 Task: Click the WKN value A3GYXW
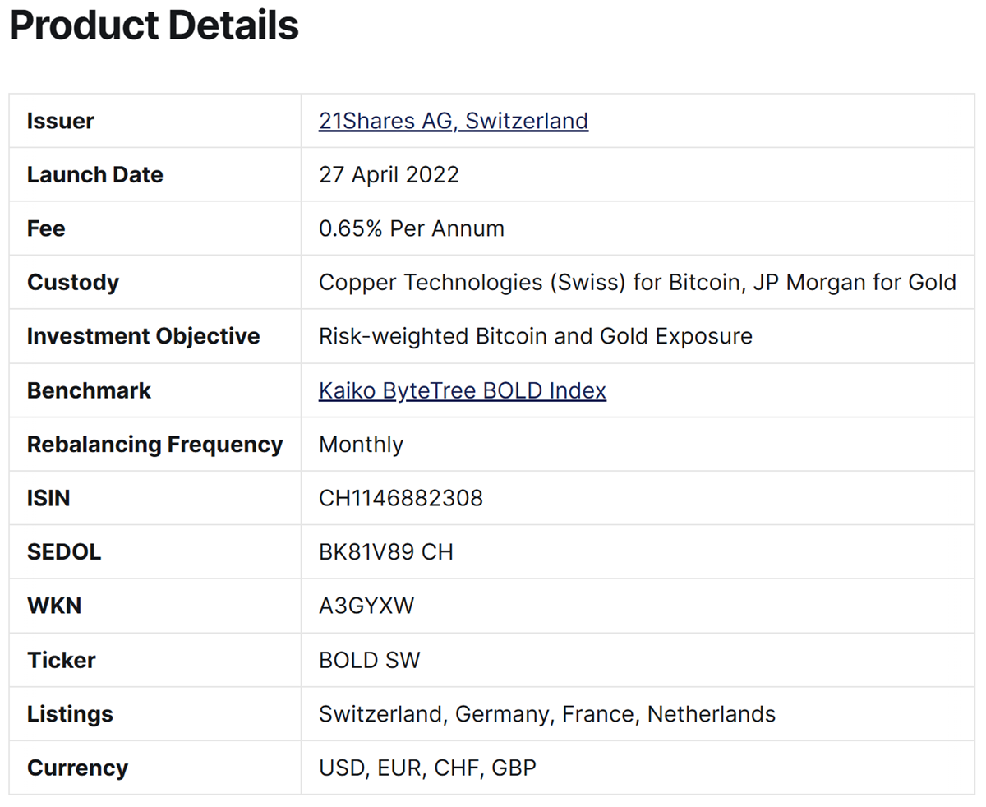(366, 606)
